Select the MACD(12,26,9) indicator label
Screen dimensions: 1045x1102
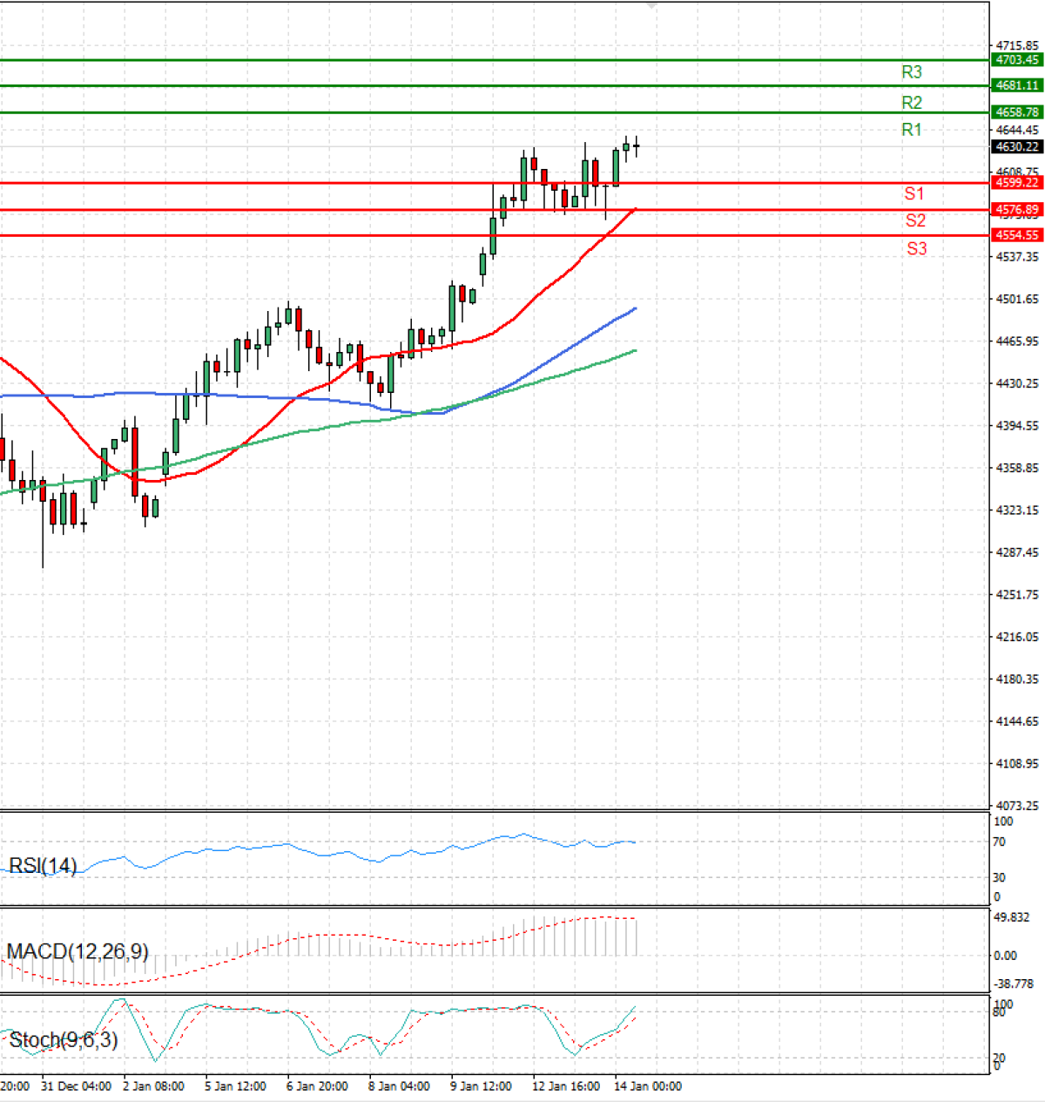(x=78, y=951)
